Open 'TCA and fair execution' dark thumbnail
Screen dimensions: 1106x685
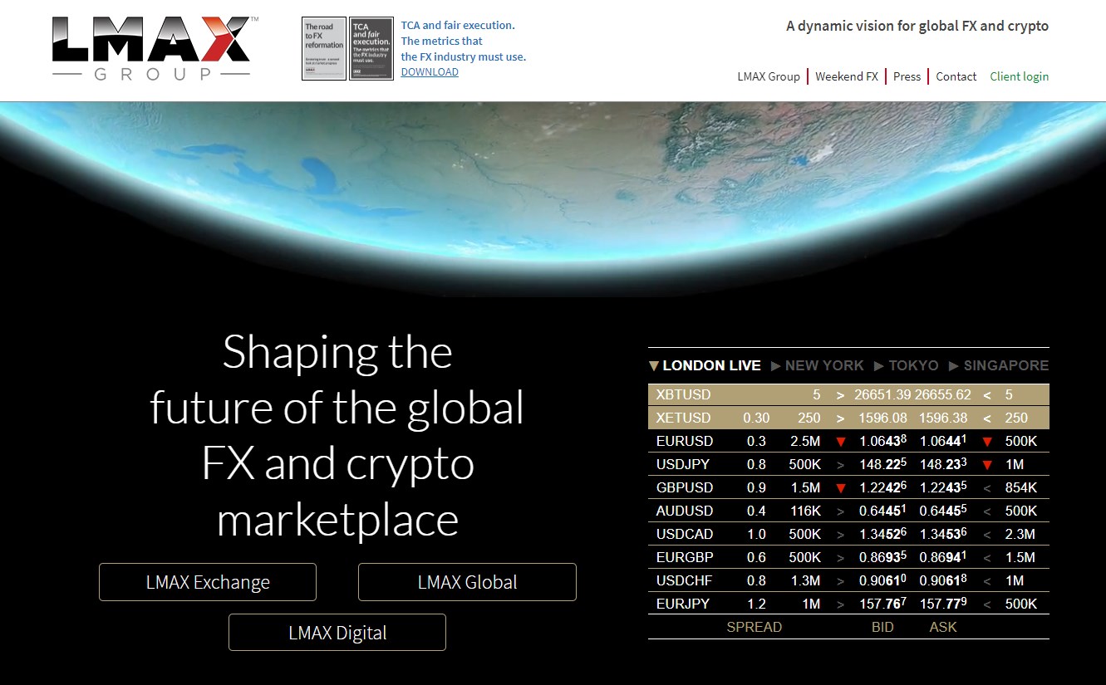371,48
